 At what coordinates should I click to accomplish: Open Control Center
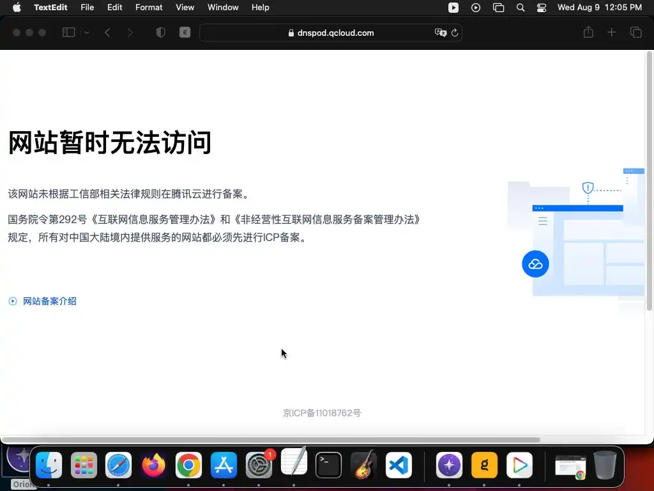tap(542, 8)
